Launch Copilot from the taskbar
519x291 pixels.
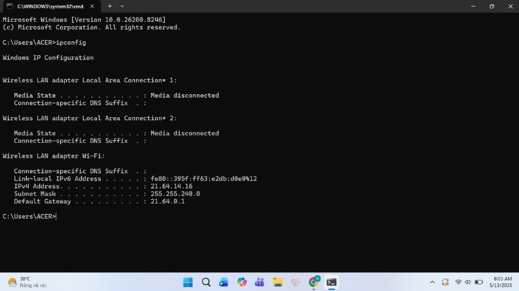tap(241, 282)
